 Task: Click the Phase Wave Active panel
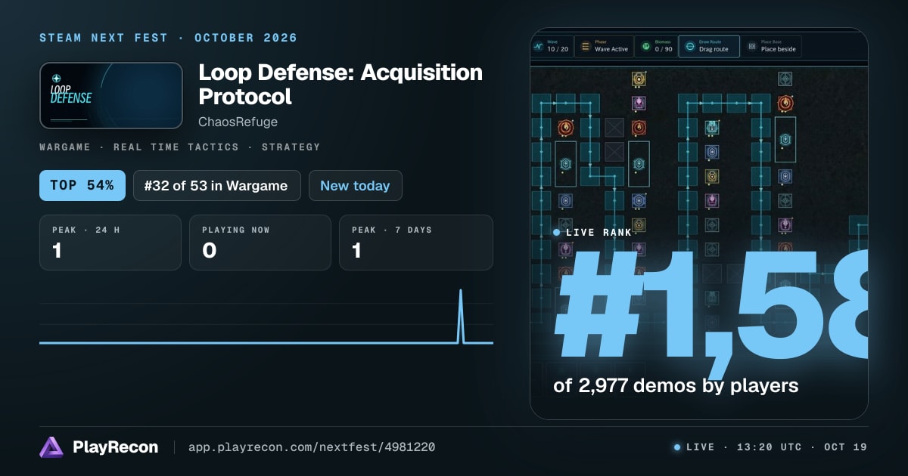point(603,46)
